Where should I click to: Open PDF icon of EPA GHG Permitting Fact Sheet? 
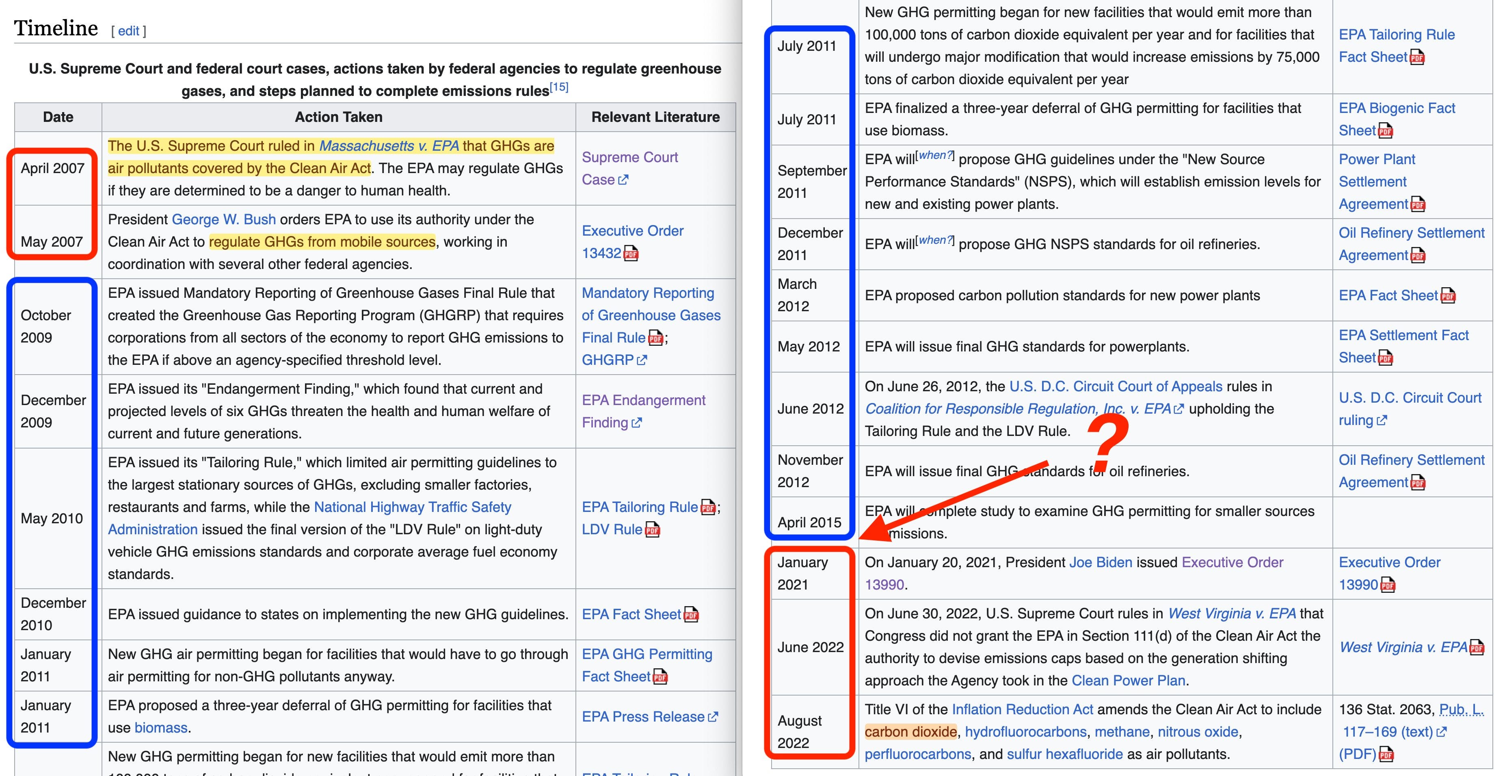click(660, 676)
